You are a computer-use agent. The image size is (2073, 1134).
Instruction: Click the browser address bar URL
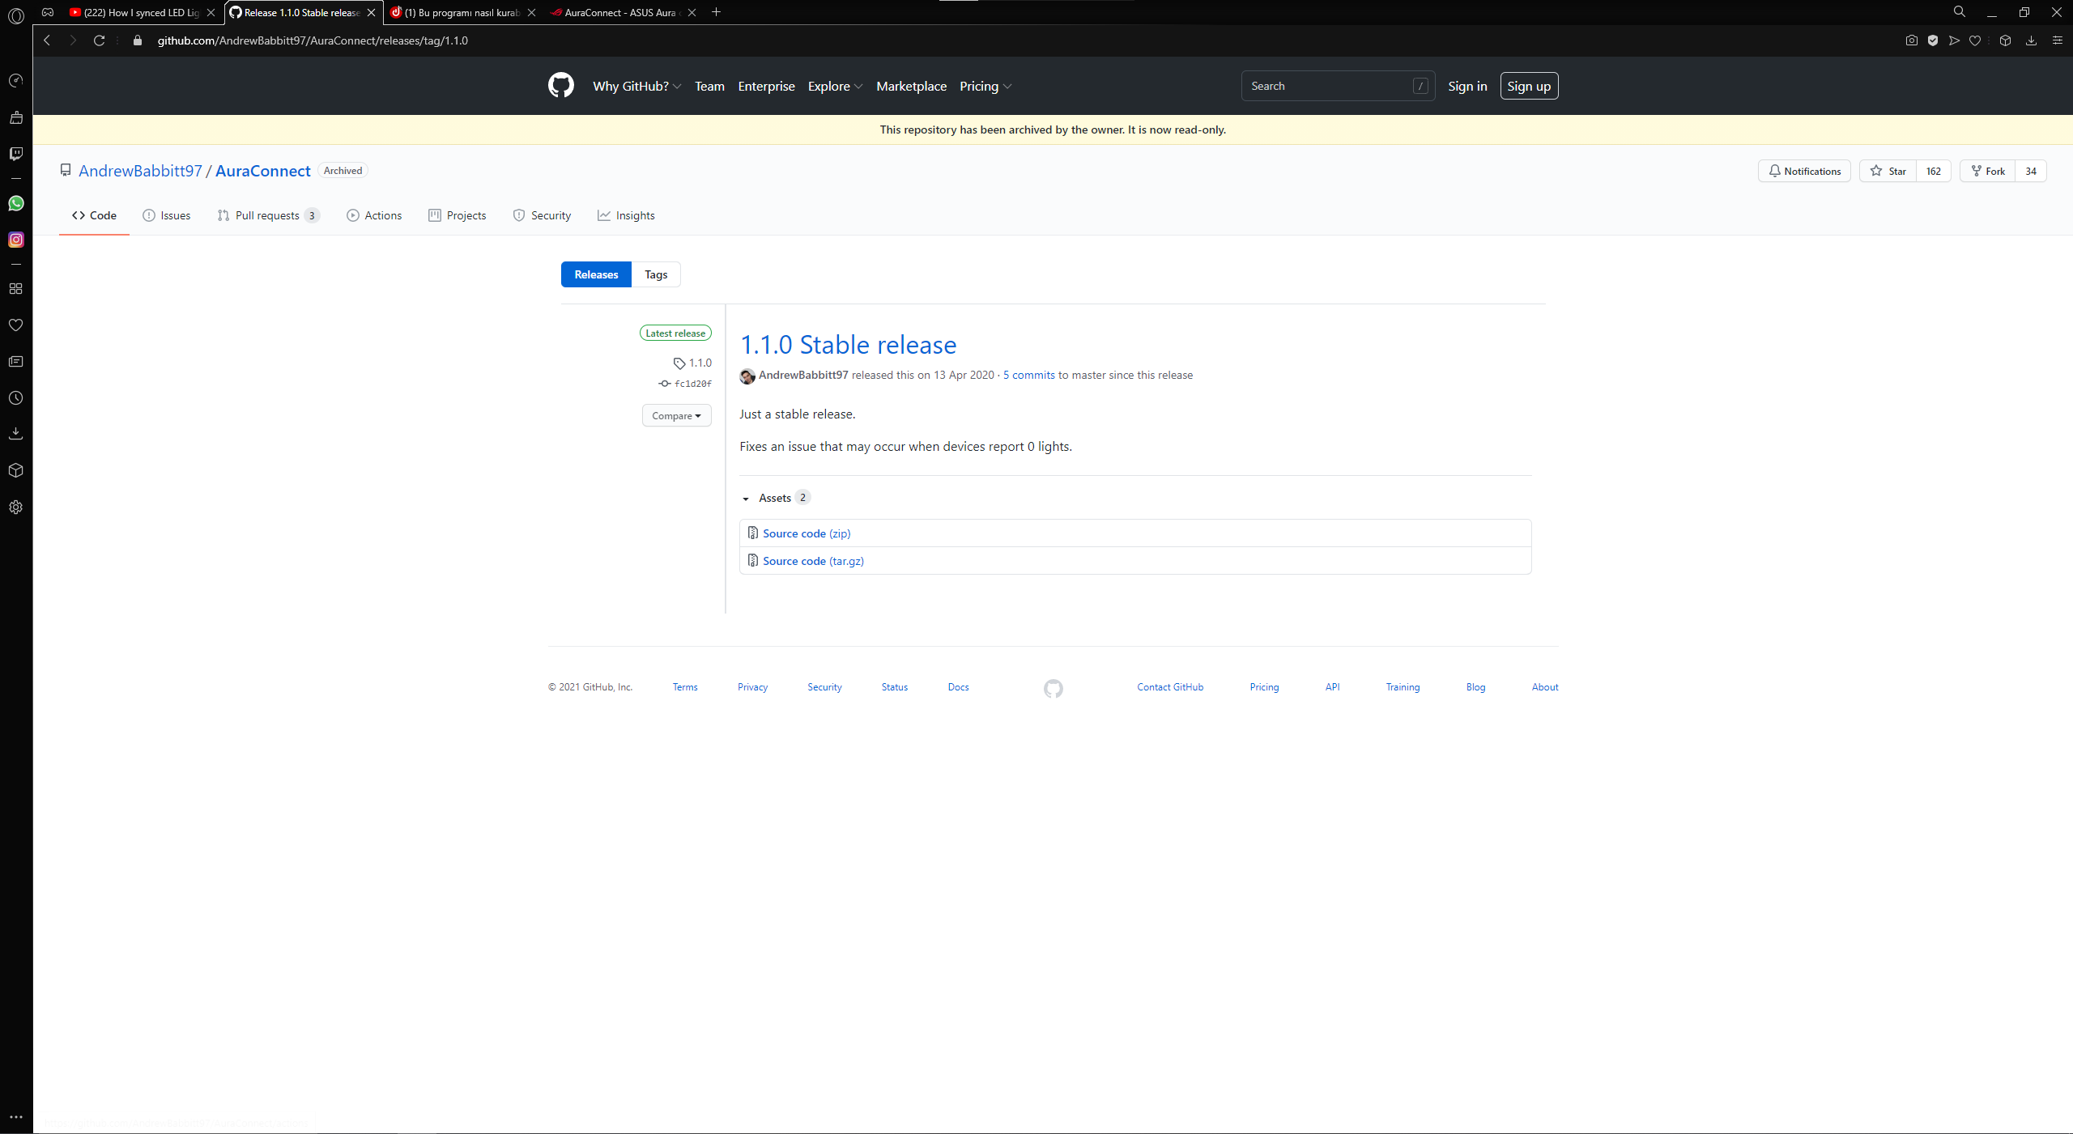(x=313, y=40)
